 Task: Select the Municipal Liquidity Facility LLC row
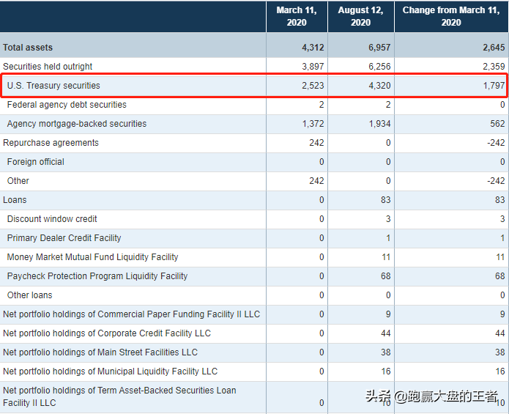coord(111,372)
